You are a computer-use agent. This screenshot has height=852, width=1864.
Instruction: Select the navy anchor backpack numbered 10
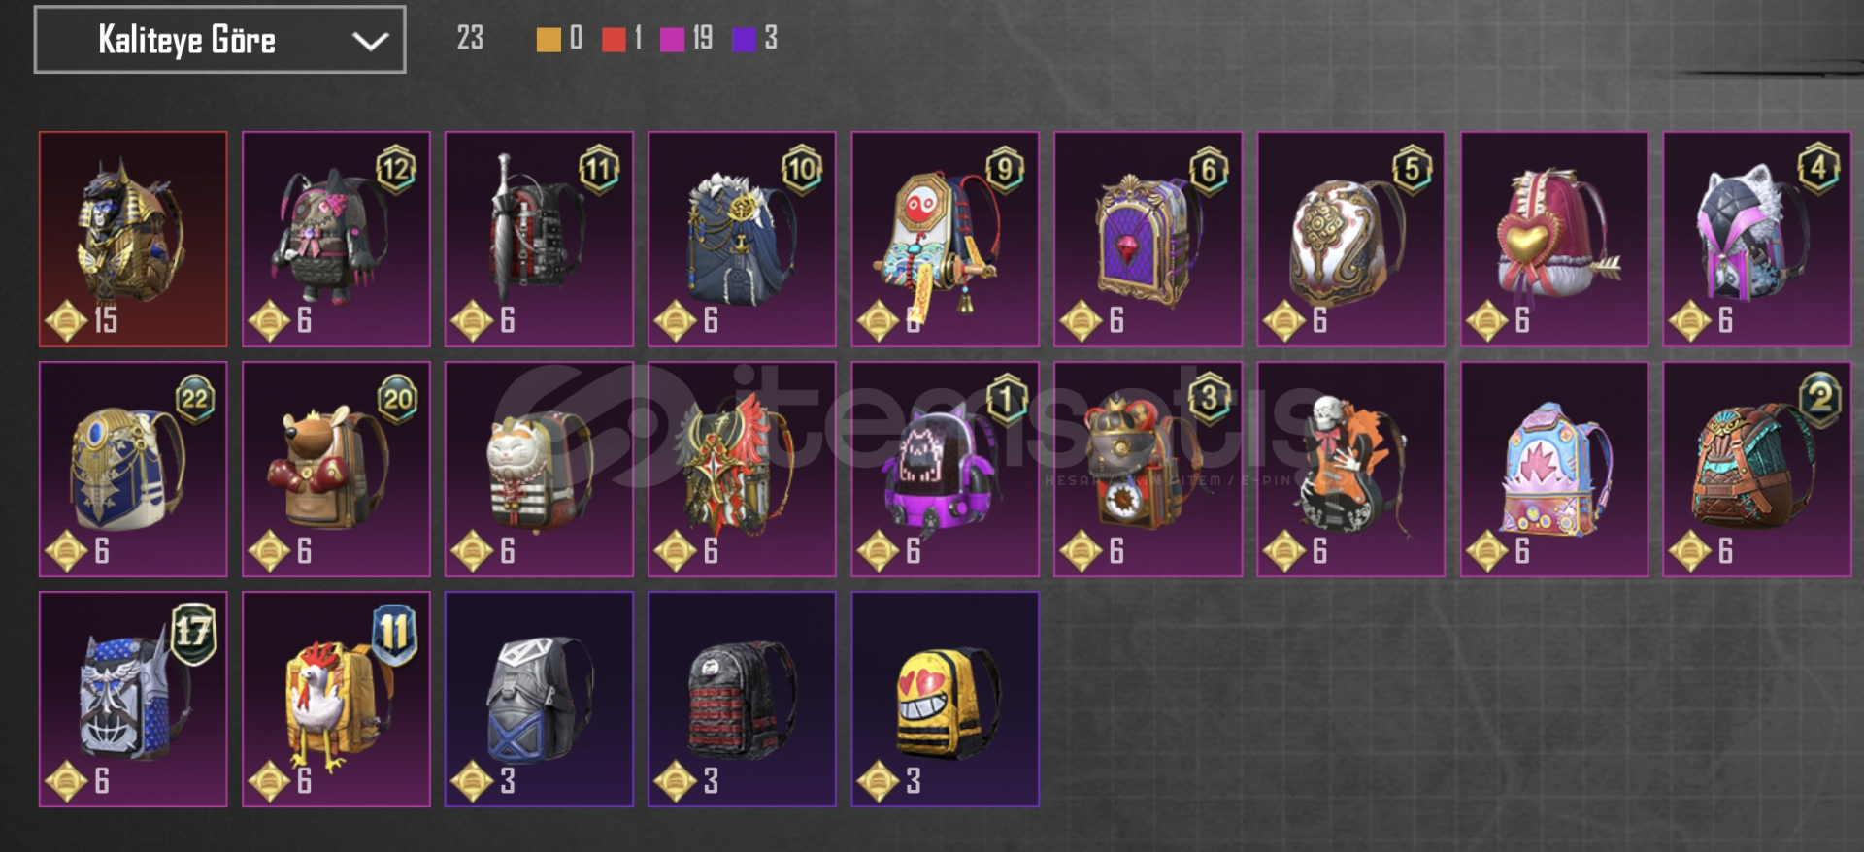click(x=742, y=239)
